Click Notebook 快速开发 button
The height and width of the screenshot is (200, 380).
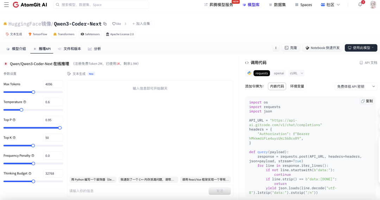[x=323, y=48]
